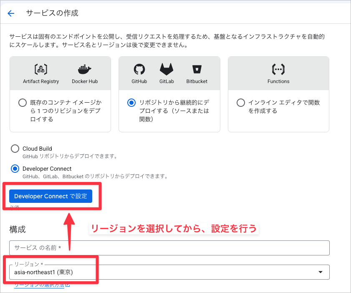Choose the Developer Connect radio option
Image resolution: width=351 pixels, height=293 pixels.
(15, 169)
